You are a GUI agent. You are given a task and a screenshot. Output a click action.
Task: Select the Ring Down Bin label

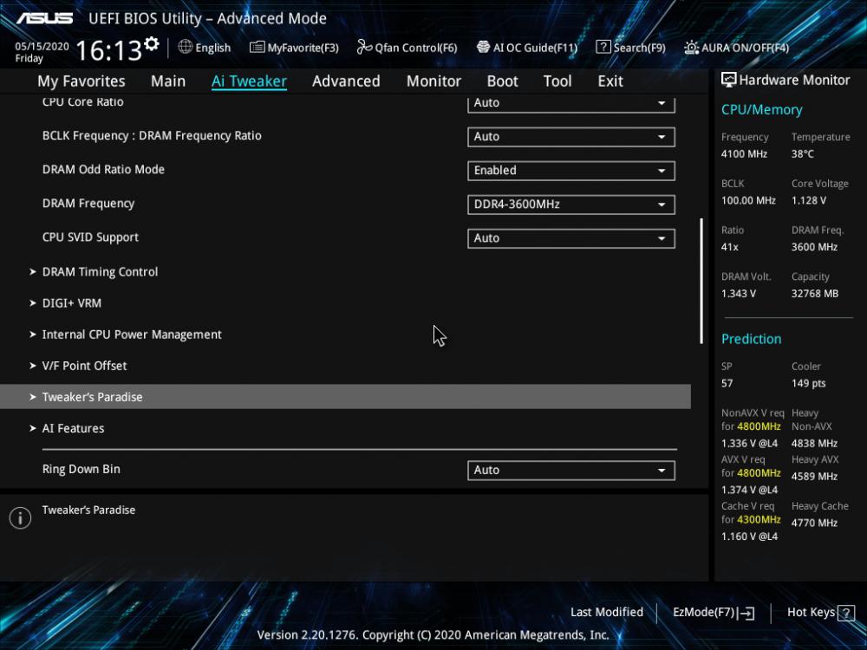click(x=81, y=469)
